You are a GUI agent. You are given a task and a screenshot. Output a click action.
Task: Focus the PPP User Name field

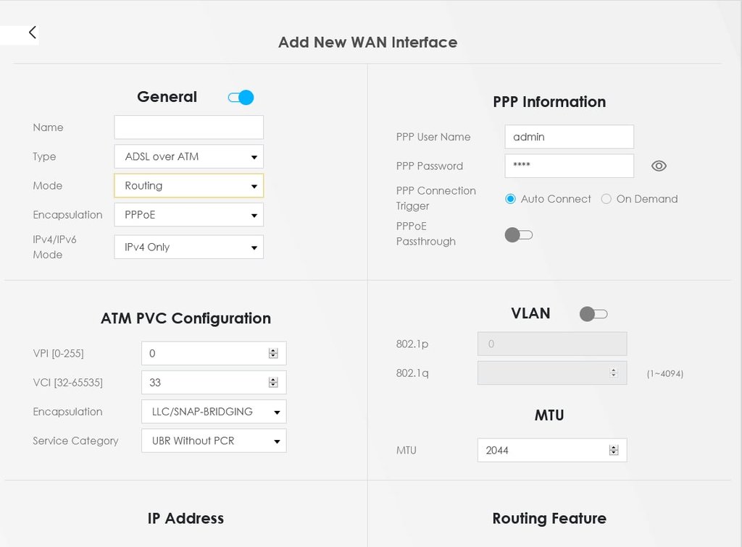570,137
